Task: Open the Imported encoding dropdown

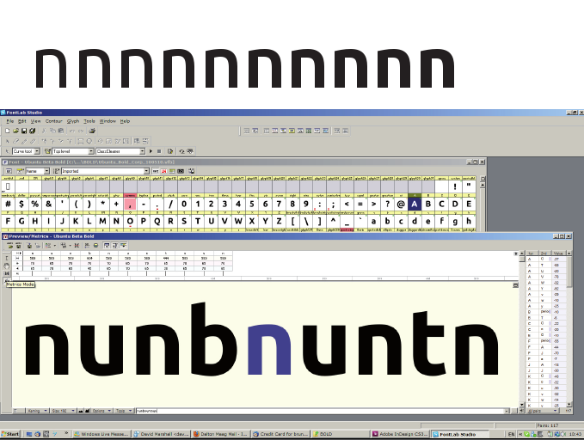Action: click(146, 171)
